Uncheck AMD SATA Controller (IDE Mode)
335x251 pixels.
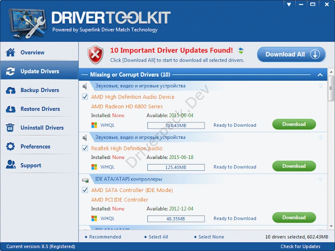click(x=85, y=190)
